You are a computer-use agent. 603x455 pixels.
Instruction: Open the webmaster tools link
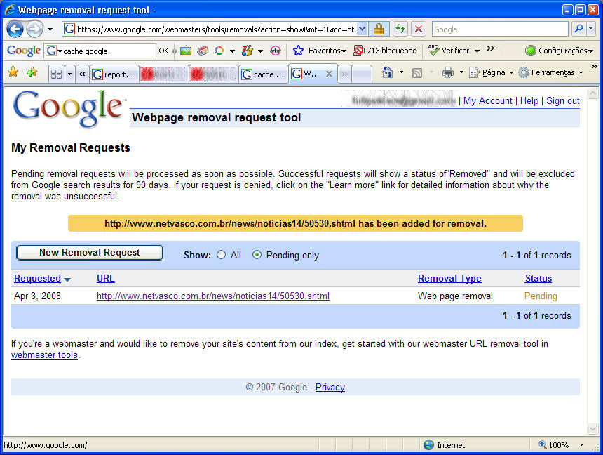click(44, 355)
